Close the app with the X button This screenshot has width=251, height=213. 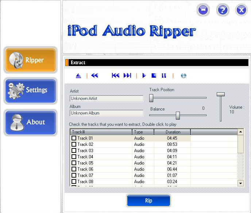242,10
